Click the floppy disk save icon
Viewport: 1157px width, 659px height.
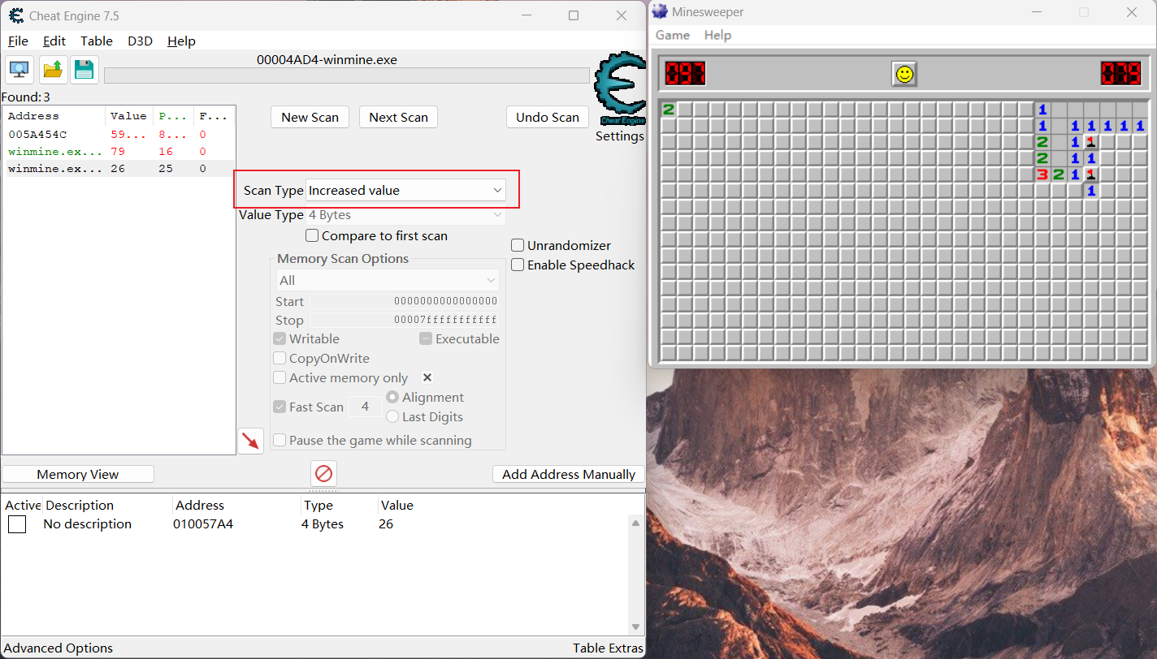[x=84, y=70]
